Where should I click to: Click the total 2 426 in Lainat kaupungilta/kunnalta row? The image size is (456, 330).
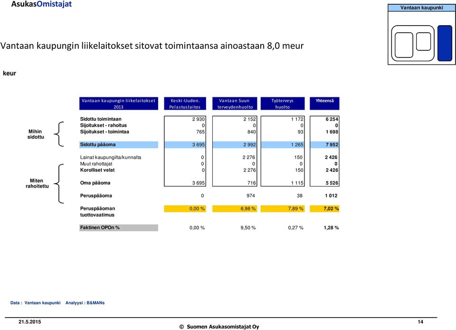[x=331, y=157]
